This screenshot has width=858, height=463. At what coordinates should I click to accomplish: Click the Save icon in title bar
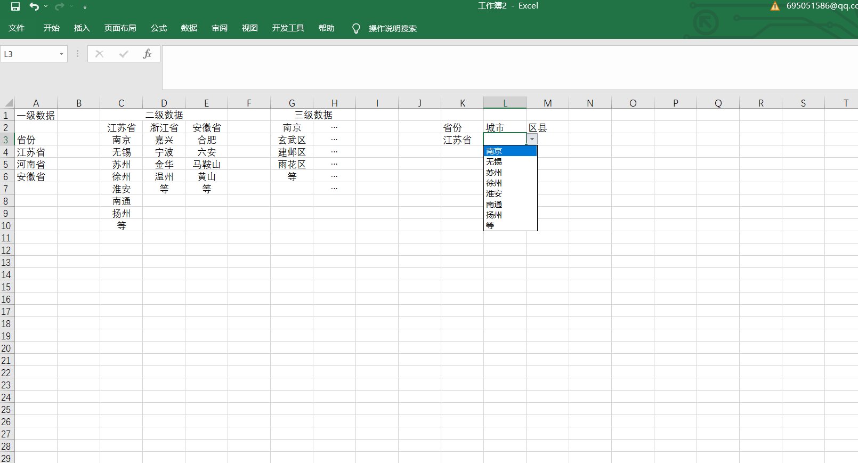(15, 6)
